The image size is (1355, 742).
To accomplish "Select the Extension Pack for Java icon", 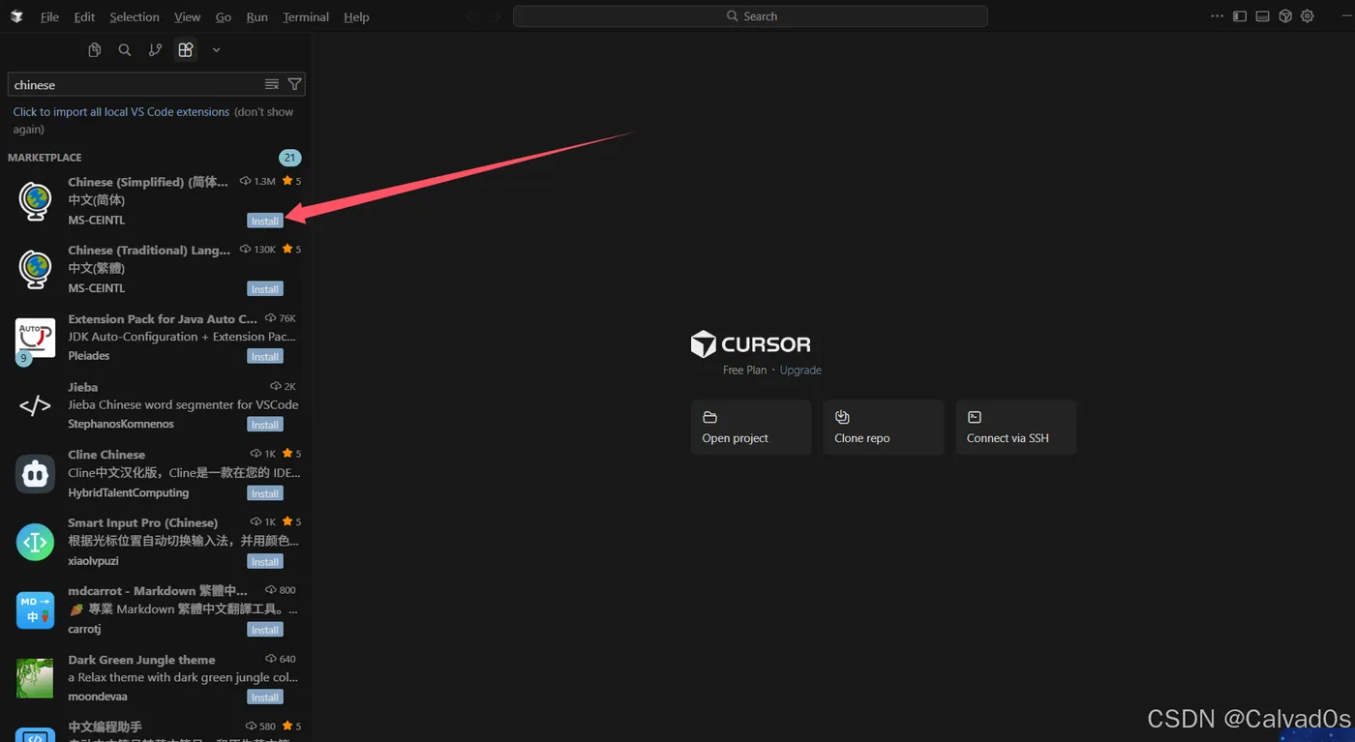I will (35, 338).
